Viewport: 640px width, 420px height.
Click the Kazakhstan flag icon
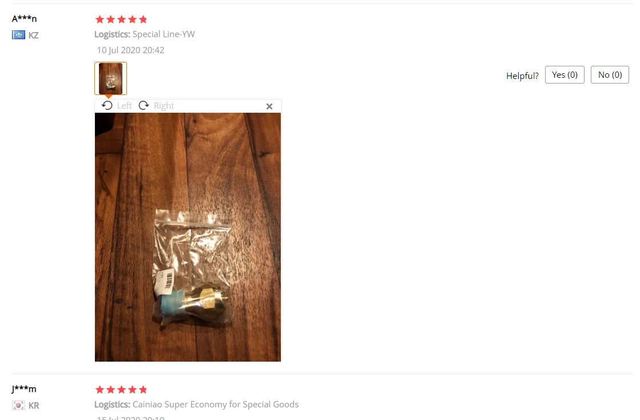click(18, 35)
